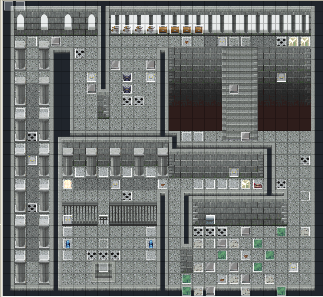
Task: Click the ghost left of the upper bat demon
Action: click(92, 77)
